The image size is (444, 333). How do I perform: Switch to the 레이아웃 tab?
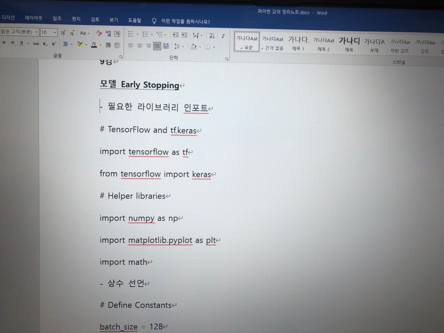click(34, 18)
